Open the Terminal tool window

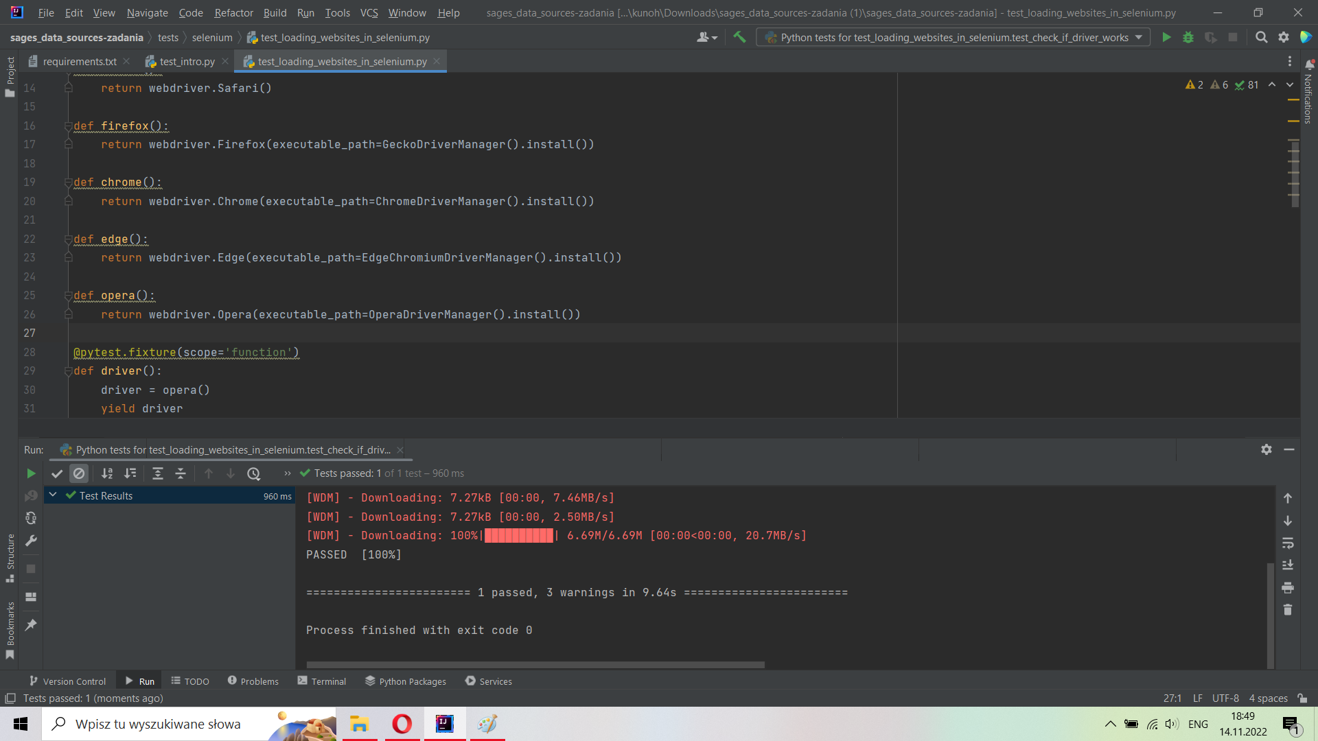coord(322,681)
